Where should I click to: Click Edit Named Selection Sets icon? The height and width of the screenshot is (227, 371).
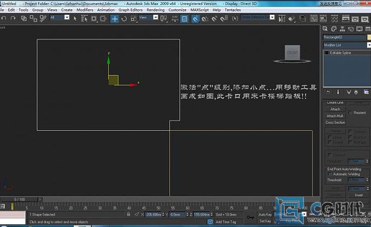235,19
